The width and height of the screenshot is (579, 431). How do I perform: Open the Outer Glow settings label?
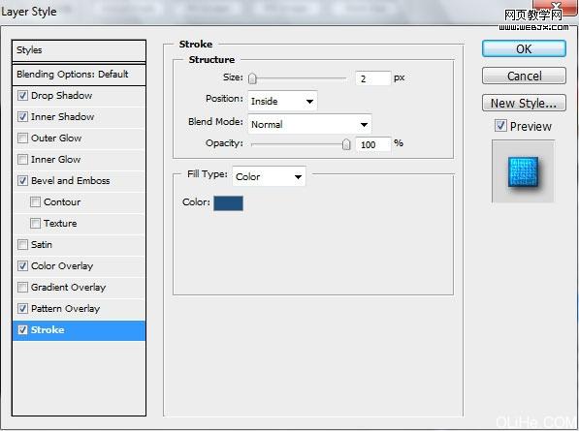pos(56,139)
